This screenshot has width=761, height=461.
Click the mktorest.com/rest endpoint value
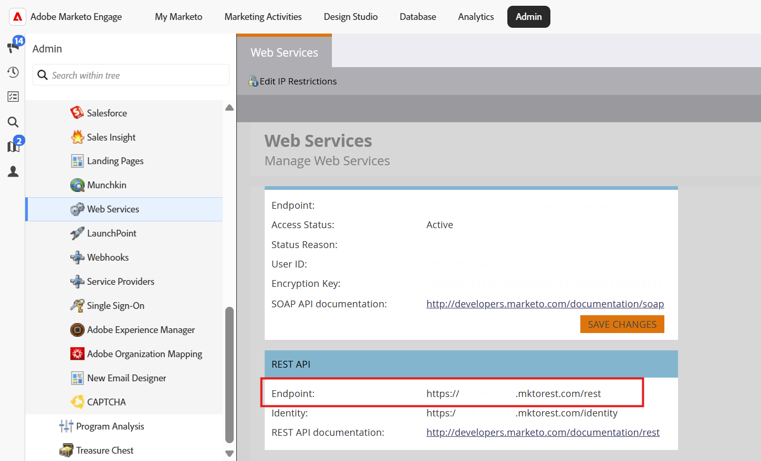click(514, 393)
